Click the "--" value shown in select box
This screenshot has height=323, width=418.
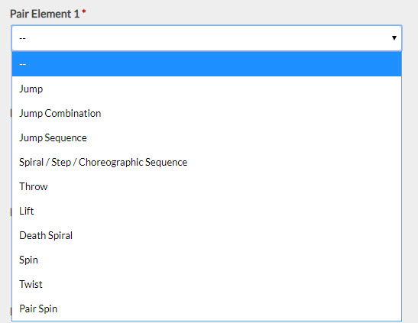(22, 38)
